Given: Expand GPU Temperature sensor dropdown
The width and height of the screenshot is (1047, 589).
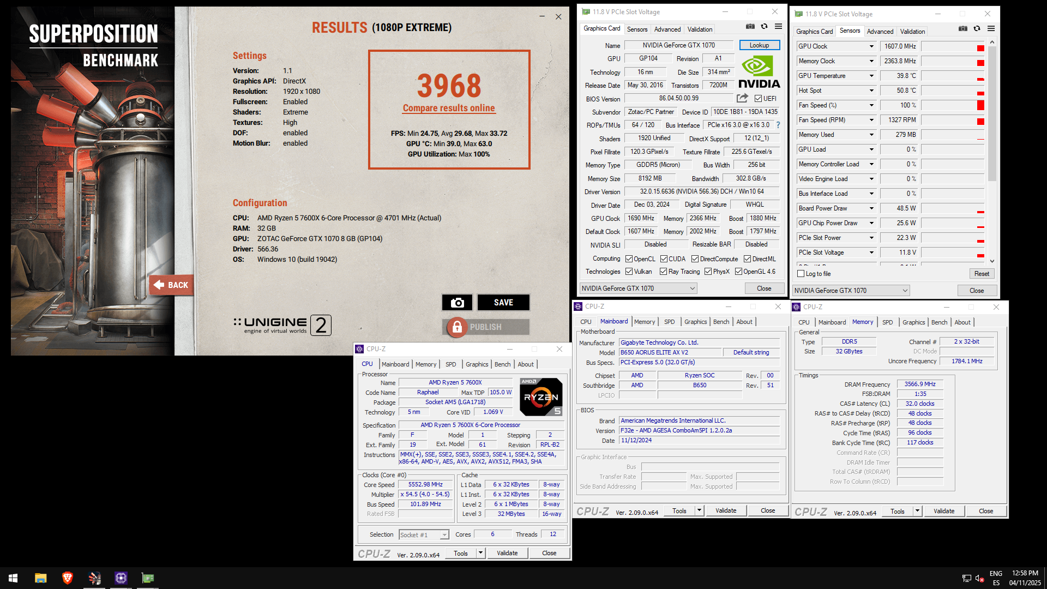Looking at the screenshot, I should [871, 76].
